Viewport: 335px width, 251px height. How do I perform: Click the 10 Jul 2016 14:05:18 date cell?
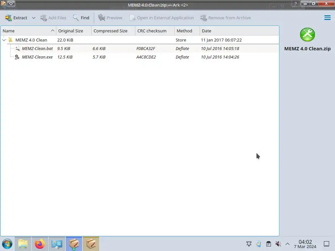pyautogui.click(x=220, y=48)
